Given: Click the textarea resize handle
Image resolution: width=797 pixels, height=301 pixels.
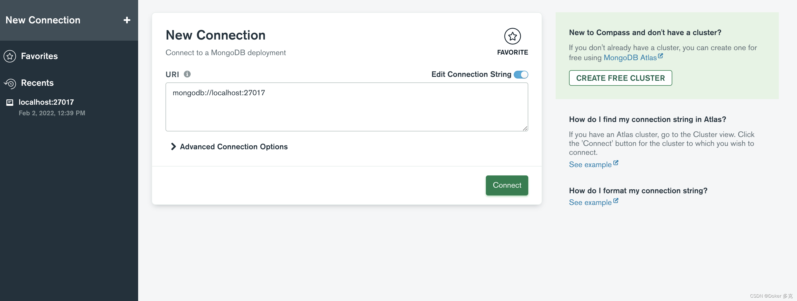Looking at the screenshot, I should pos(525,129).
